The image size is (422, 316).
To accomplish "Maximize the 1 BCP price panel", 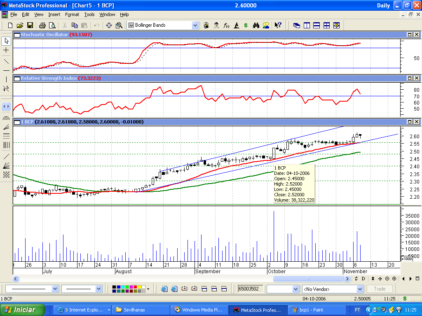I will [410, 122].
